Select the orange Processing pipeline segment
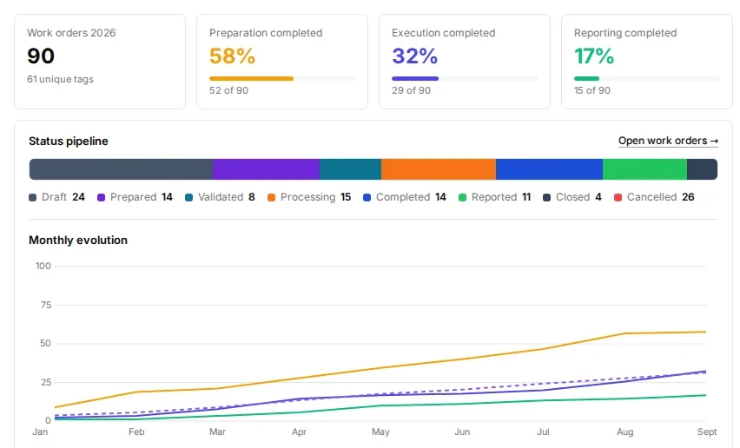The width and height of the screenshot is (740, 448). click(439, 169)
